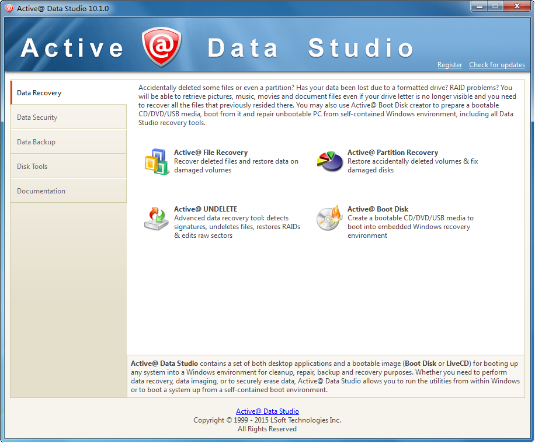Click 'Recover deleted files and restore data' description
The width and height of the screenshot is (535, 443).
tap(236, 165)
